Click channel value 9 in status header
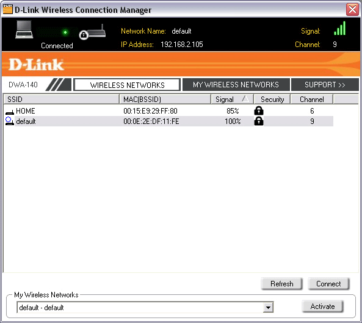The height and width of the screenshot is (323, 362). click(x=335, y=45)
